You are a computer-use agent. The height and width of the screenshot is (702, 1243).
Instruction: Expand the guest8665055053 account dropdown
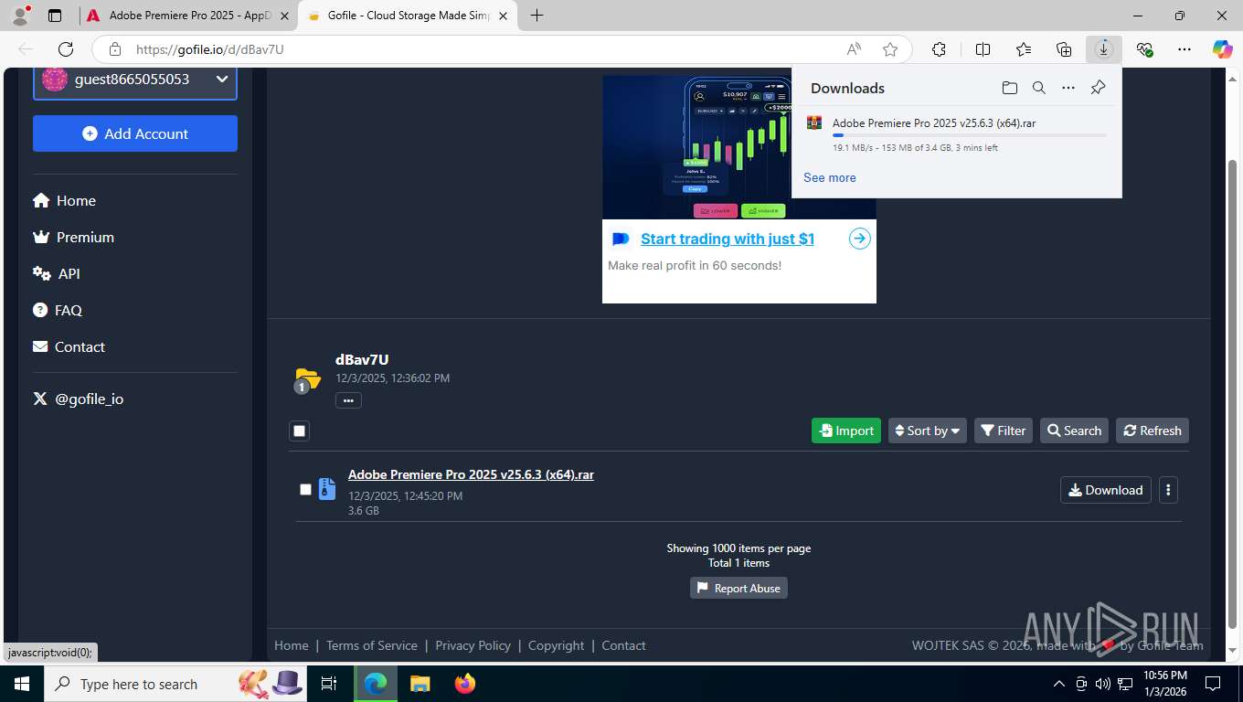[x=135, y=80]
